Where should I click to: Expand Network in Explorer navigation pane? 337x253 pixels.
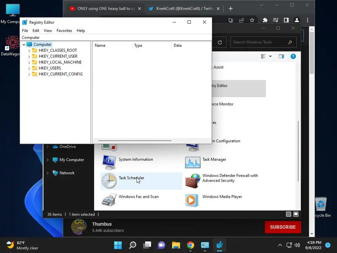(48, 173)
